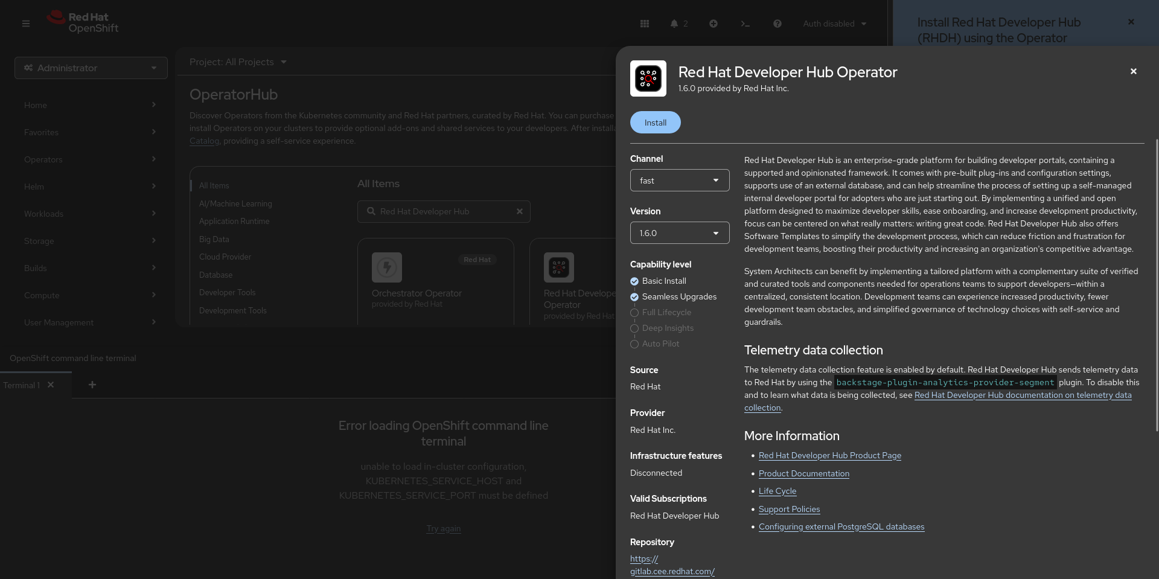1159x579 pixels.
Task: Click the quick create plus icon
Action: (x=714, y=24)
